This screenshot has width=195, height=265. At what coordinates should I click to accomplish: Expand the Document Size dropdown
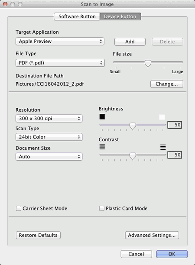click(x=49, y=156)
